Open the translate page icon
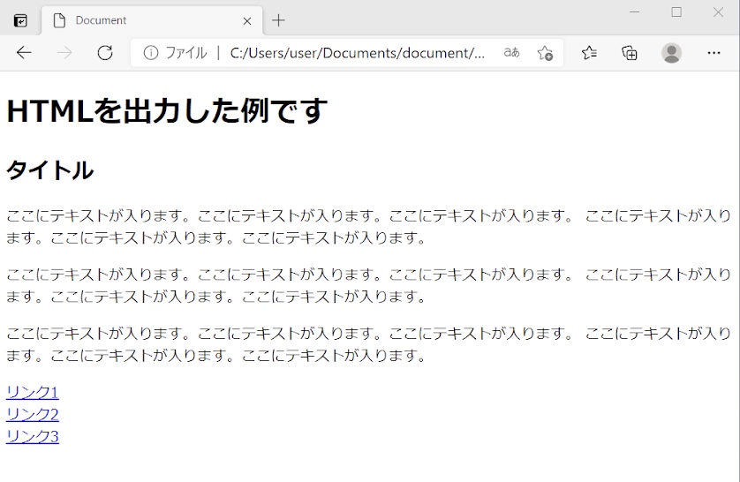 (511, 53)
